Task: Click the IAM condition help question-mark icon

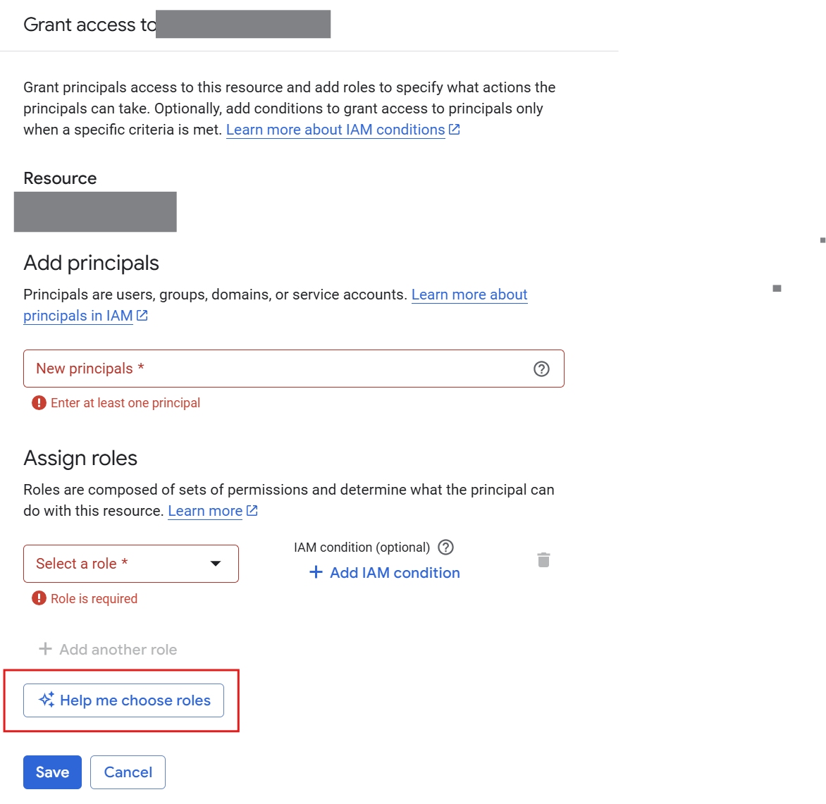Action: coord(445,548)
